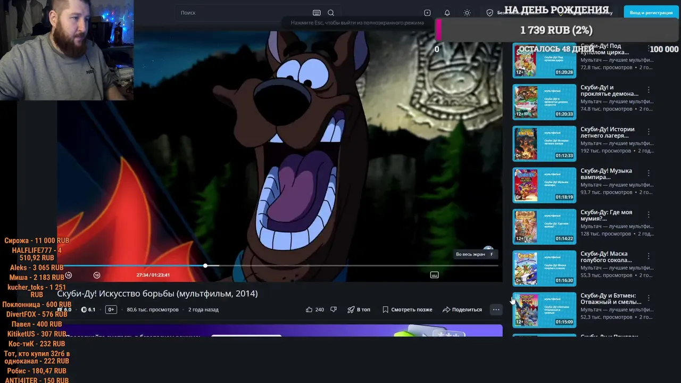The height and width of the screenshot is (383, 681).
Task: Open thumbnail of 'Музыка вампира' 01:18:19
Action: 544,185
